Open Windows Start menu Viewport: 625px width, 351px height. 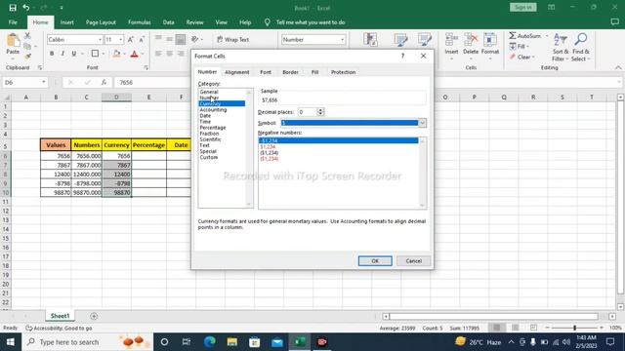(x=11, y=342)
